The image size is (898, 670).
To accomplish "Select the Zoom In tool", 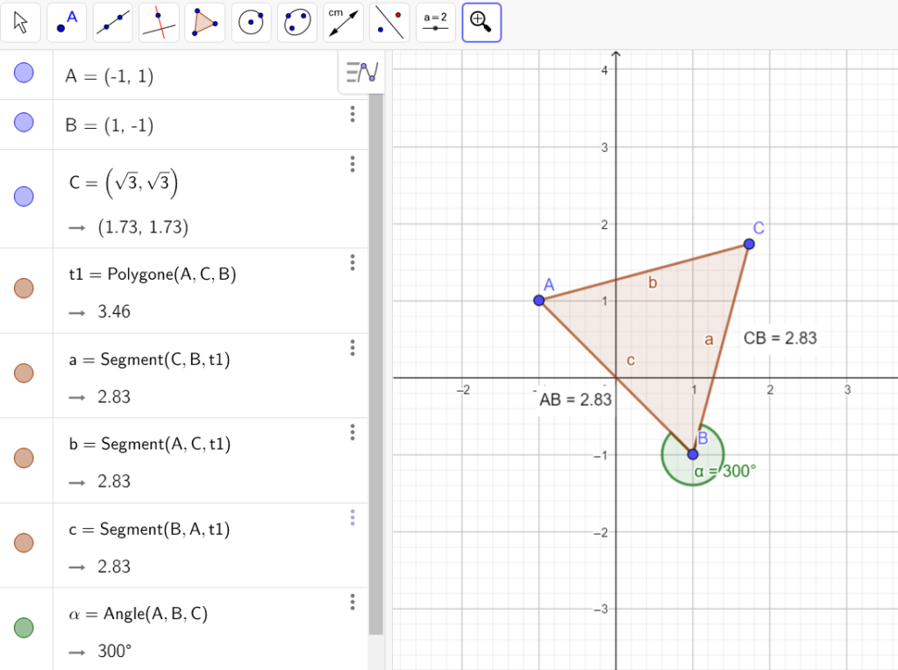I will [x=481, y=22].
